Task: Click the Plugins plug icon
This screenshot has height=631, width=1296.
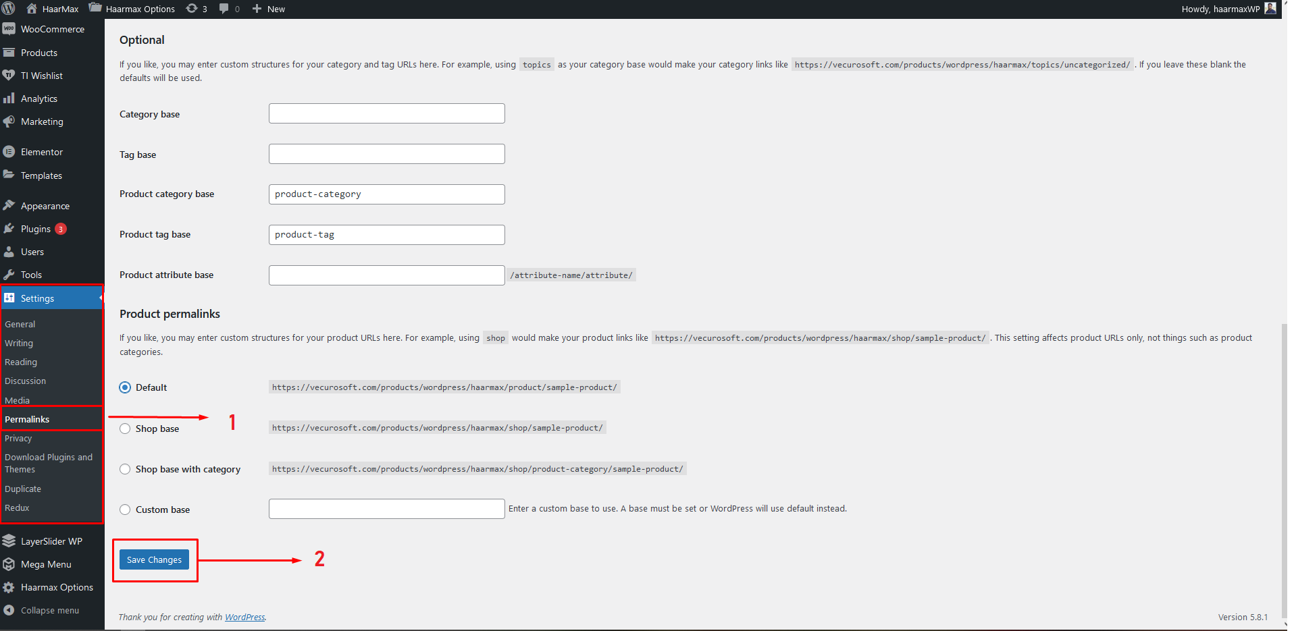Action: tap(9, 229)
